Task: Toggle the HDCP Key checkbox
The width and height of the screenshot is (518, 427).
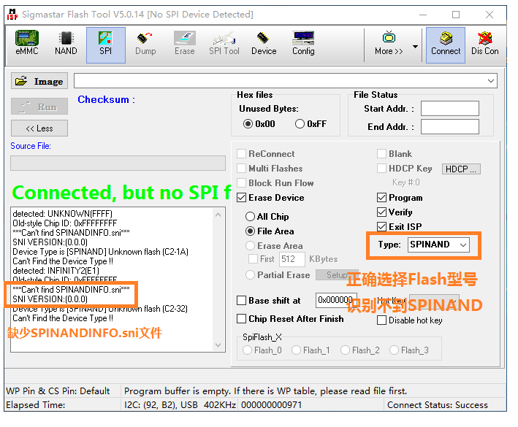Action: tap(381, 169)
